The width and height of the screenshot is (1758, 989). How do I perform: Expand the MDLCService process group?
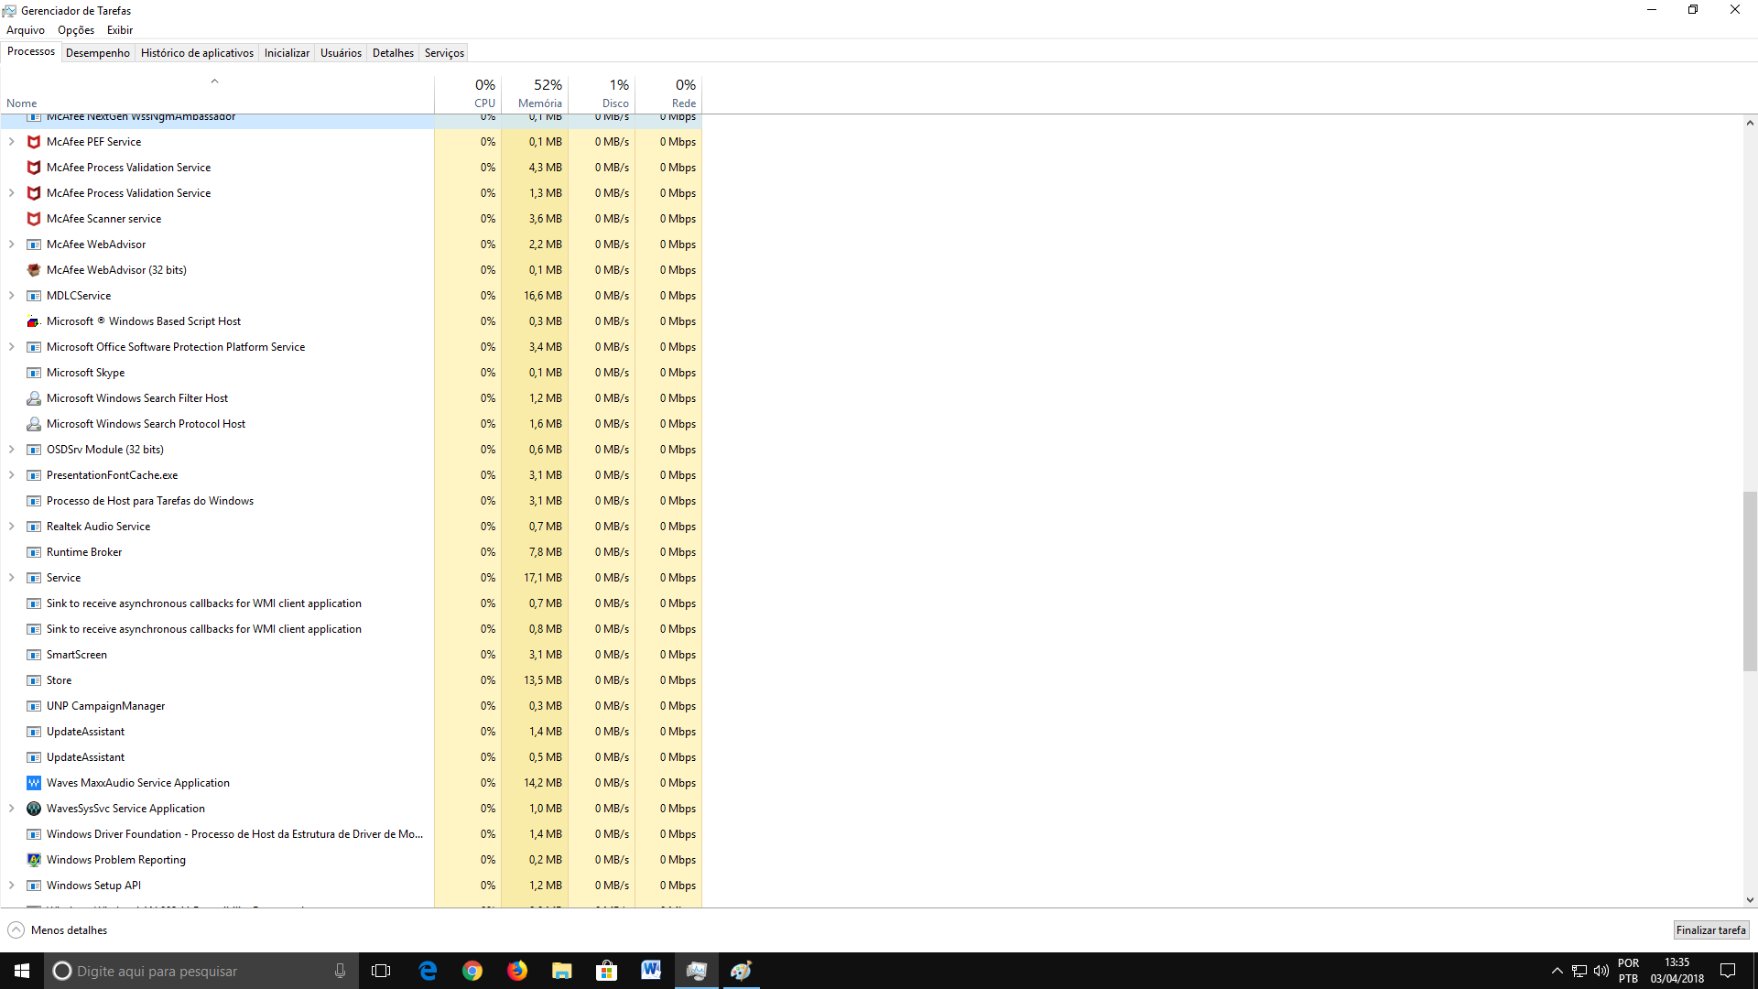tap(11, 296)
